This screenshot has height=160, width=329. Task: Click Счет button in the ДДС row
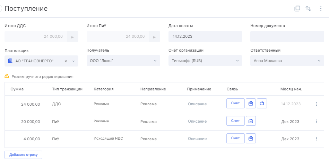pos(235,104)
